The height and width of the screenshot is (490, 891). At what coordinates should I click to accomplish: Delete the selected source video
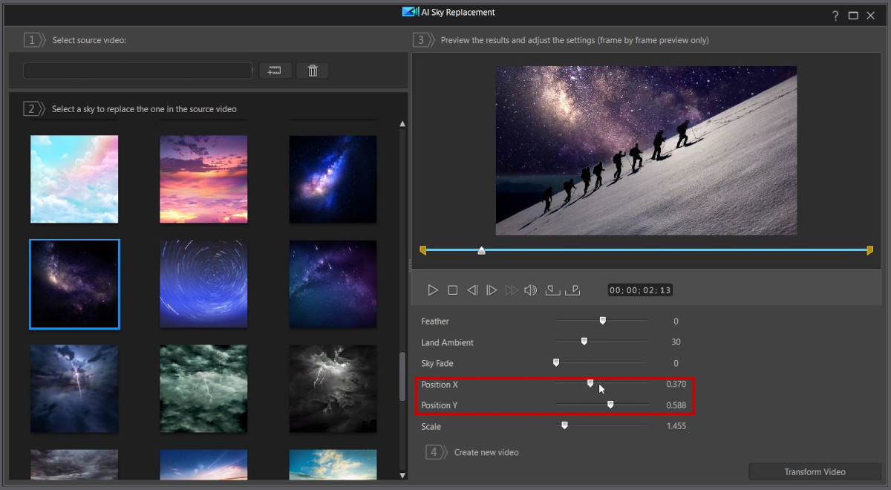point(312,70)
